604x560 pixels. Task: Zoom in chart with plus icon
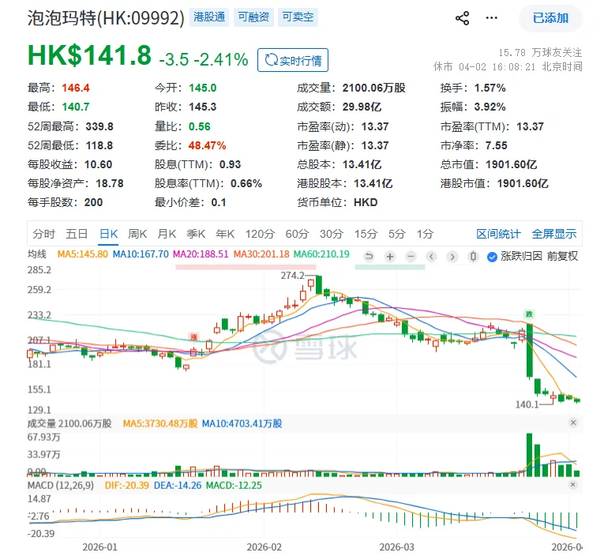pos(390,256)
